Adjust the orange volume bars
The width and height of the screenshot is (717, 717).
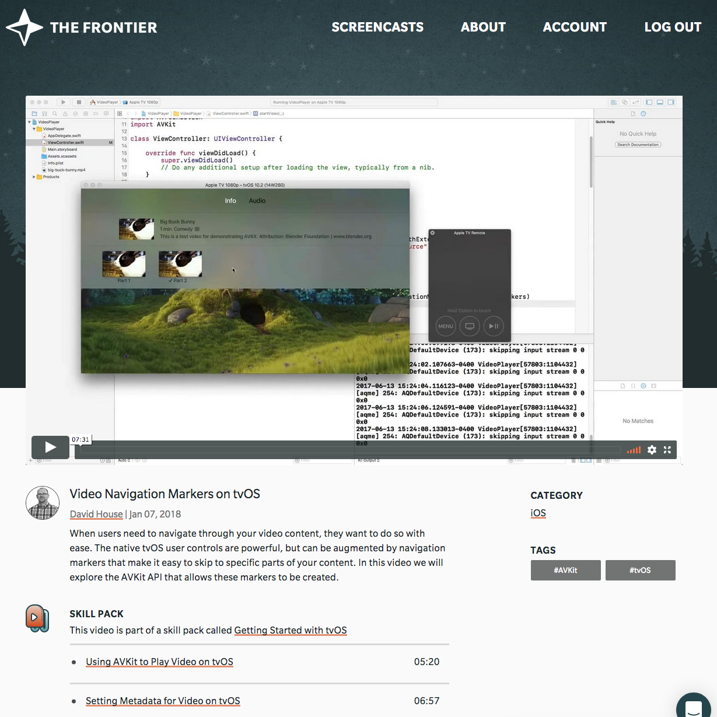click(634, 450)
